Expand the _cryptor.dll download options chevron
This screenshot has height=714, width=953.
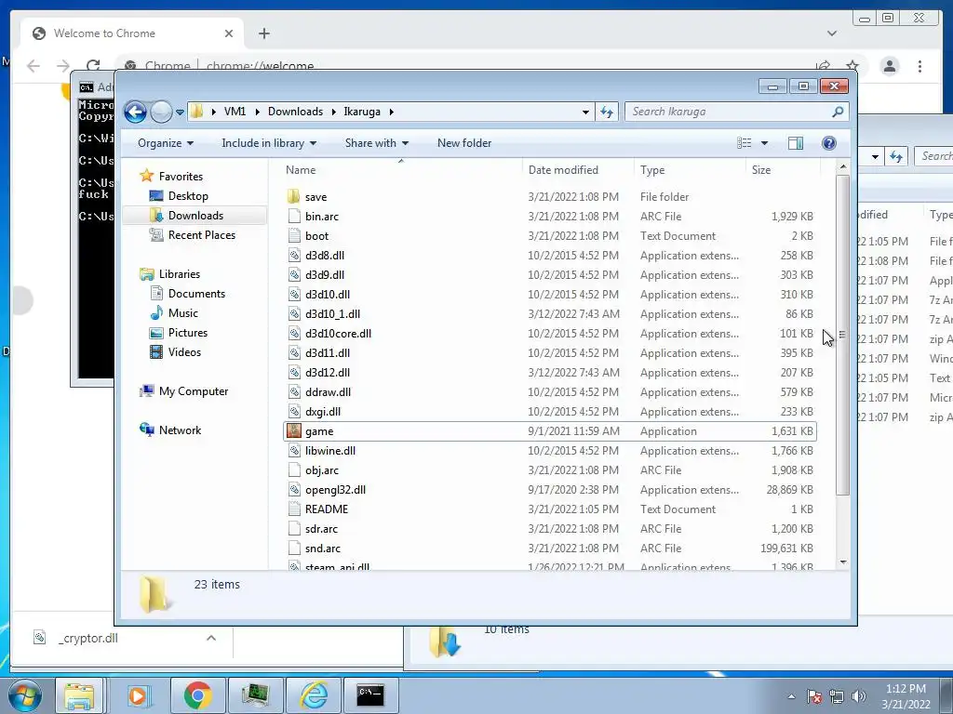tap(211, 638)
